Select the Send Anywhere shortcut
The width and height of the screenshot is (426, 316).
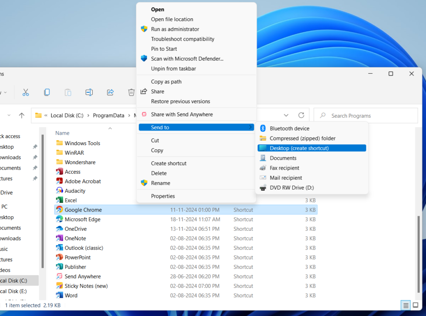click(78, 276)
